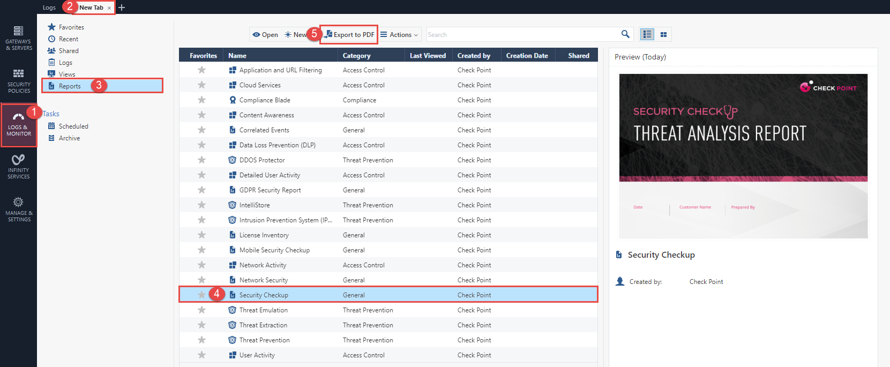Image resolution: width=890 pixels, height=367 pixels.
Task: Mark Content Awareness as favorite
Action: 201,115
